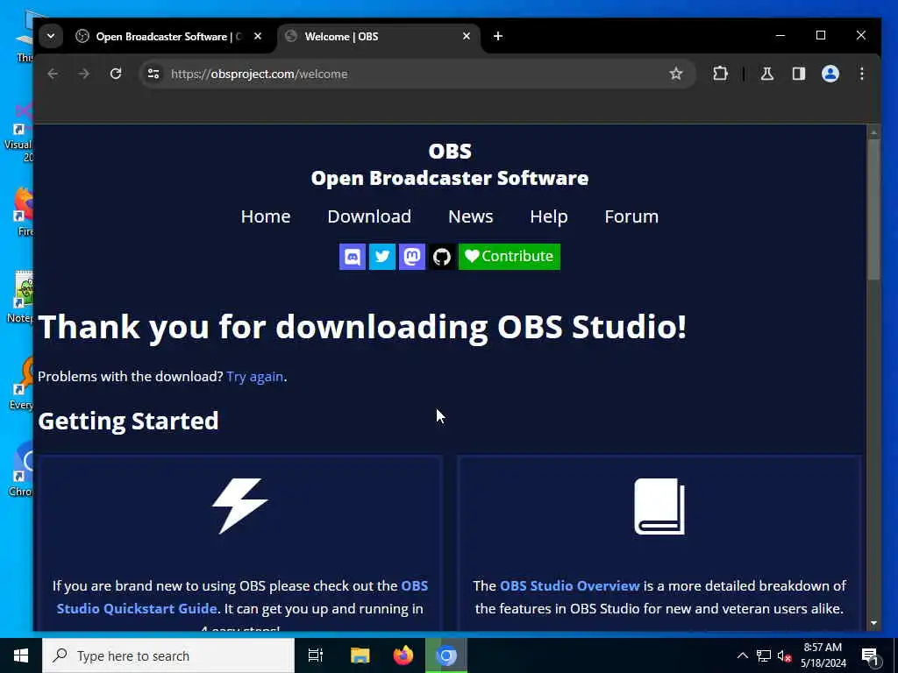
Task: Click the green Contribute button
Action: pos(510,257)
